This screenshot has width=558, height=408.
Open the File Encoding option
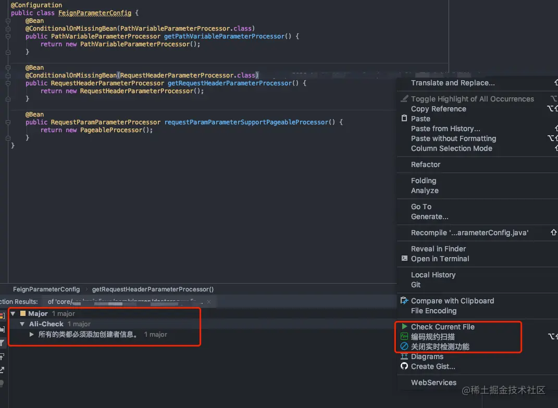pyautogui.click(x=433, y=311)
